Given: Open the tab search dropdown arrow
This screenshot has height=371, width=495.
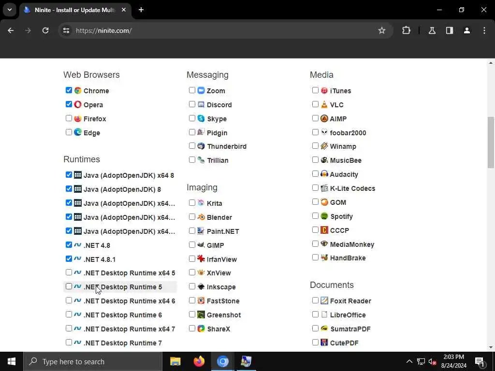Looking at the screenshot, I should click(10, 10).
